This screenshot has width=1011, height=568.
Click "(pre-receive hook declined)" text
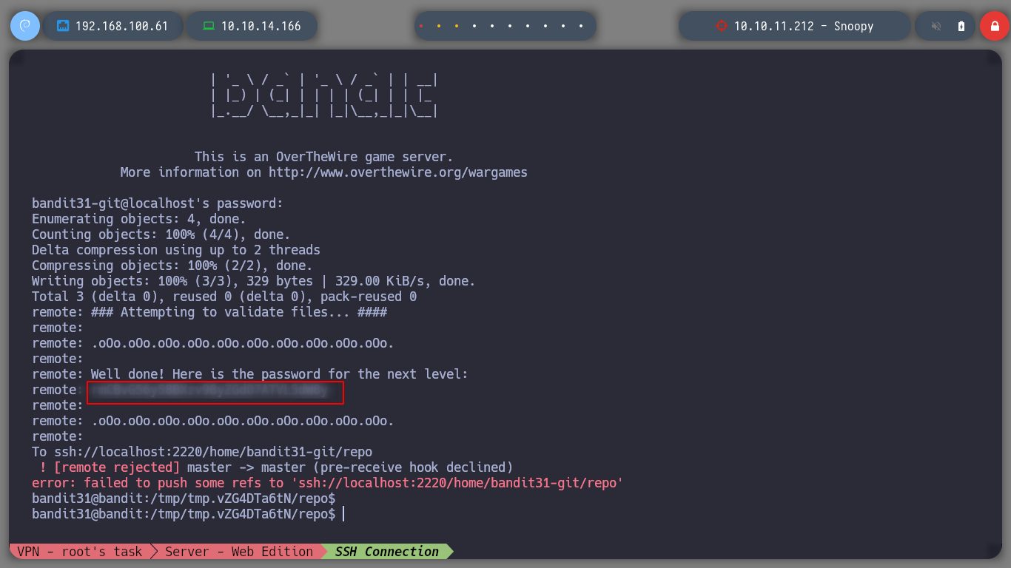[413, 467]
